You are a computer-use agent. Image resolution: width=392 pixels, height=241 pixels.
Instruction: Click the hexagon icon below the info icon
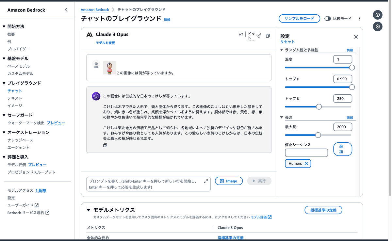tap(378, 26)
